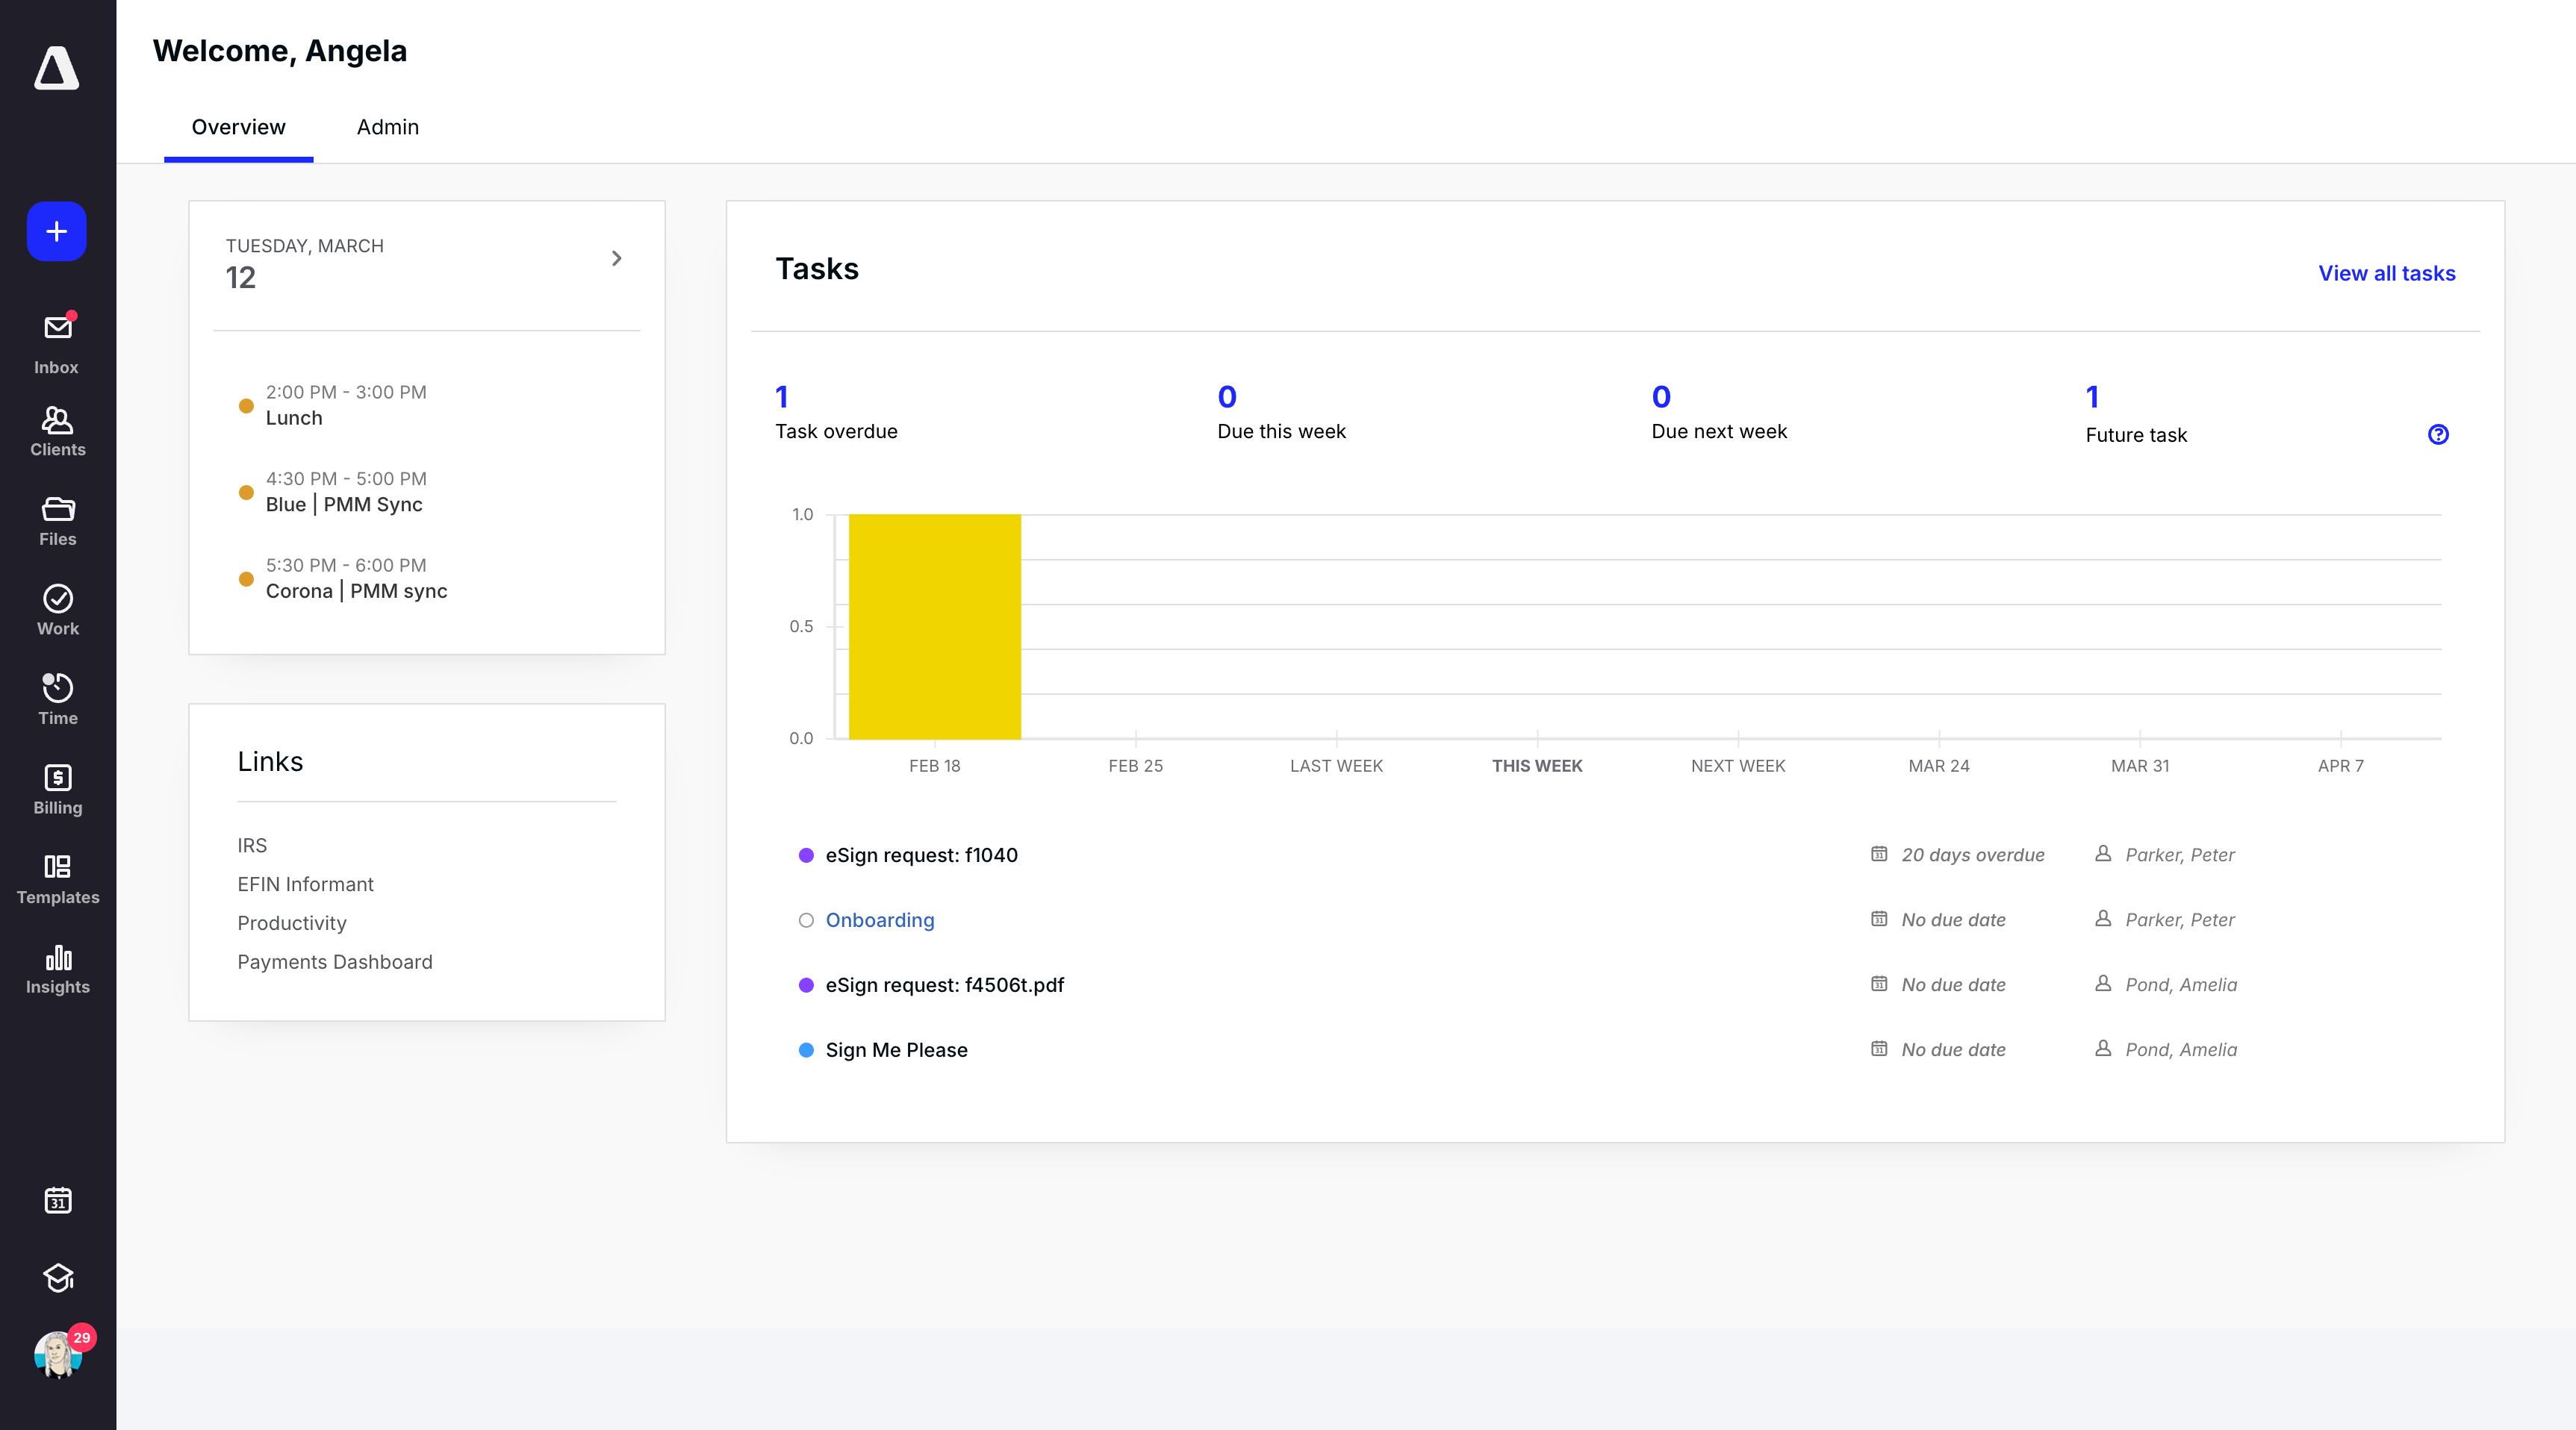The image size is (2576, 1430).
Task: Open Templates from sidebar
Action: coord(57,879)
